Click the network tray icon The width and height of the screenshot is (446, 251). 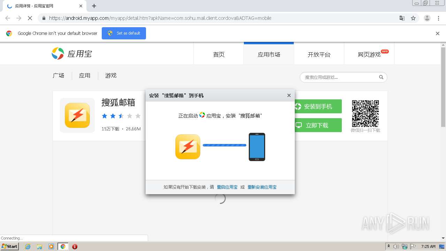[x=404, y=246]
